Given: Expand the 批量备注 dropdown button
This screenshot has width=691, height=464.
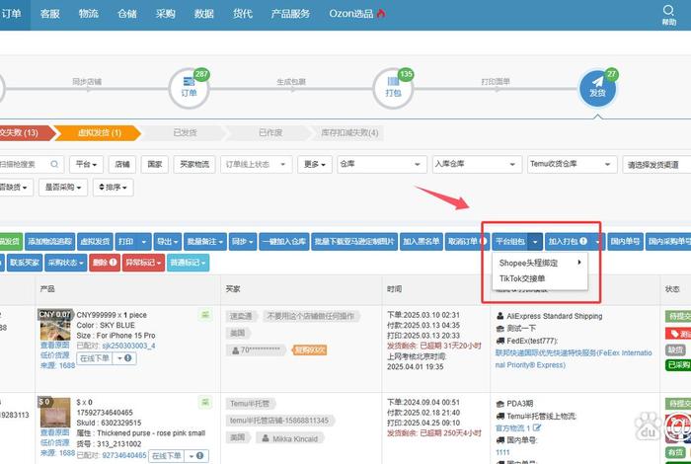Looking at the screenshot, I should point(205,242).
